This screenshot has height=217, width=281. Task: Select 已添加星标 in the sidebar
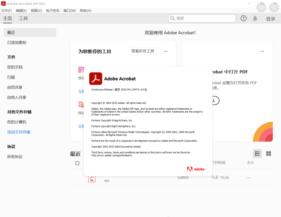click(x=17, y=42)
